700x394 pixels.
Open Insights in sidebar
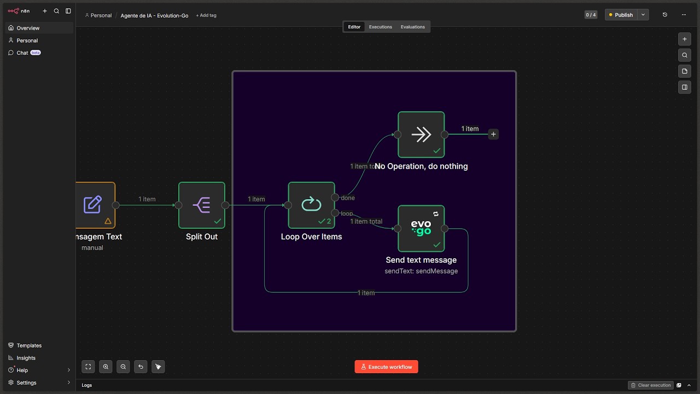39,358
